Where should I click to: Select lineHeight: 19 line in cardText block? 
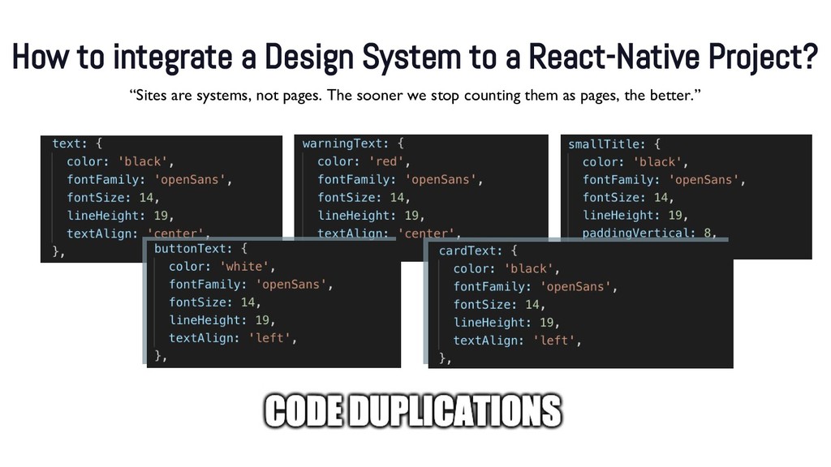pyautogui.click(x=506, y=323)
